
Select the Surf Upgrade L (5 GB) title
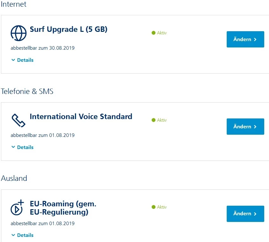(x=68, y=30)
